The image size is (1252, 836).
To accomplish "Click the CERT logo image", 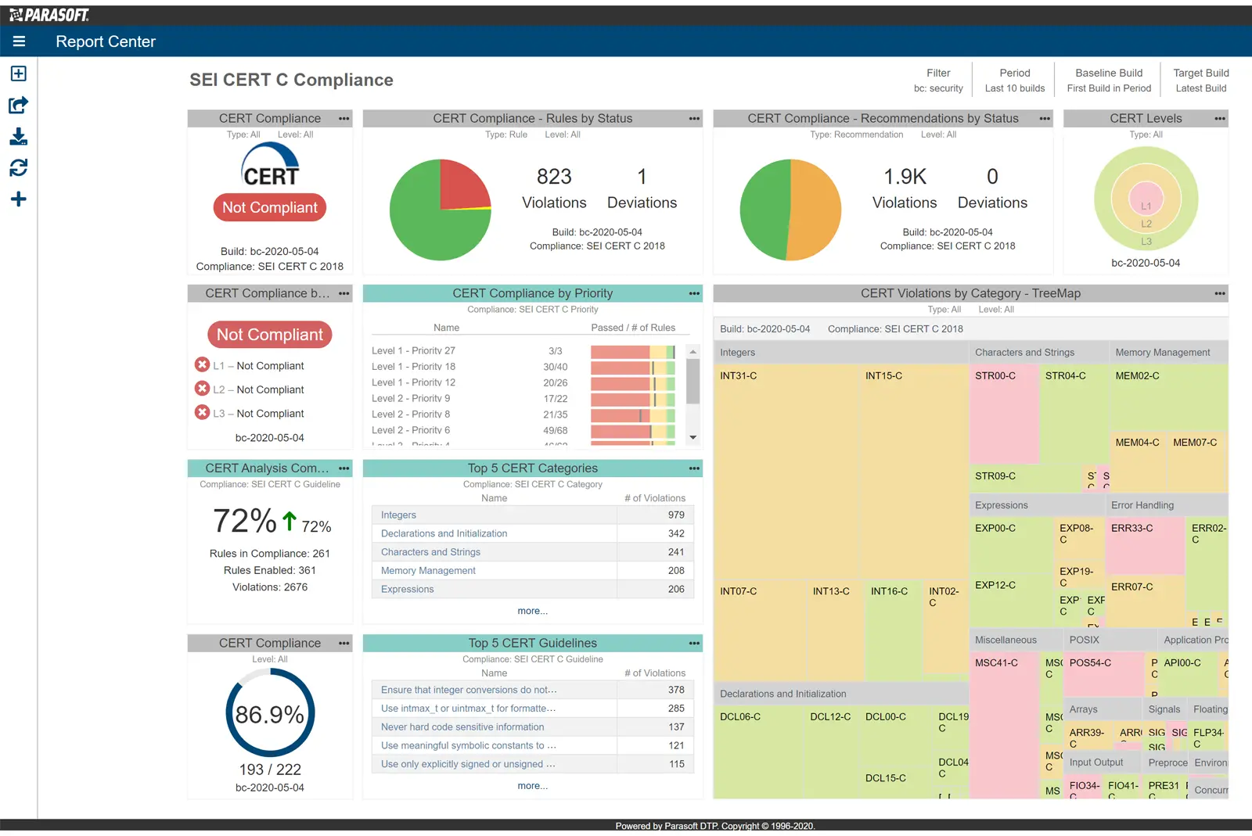I will click(270, 165).
